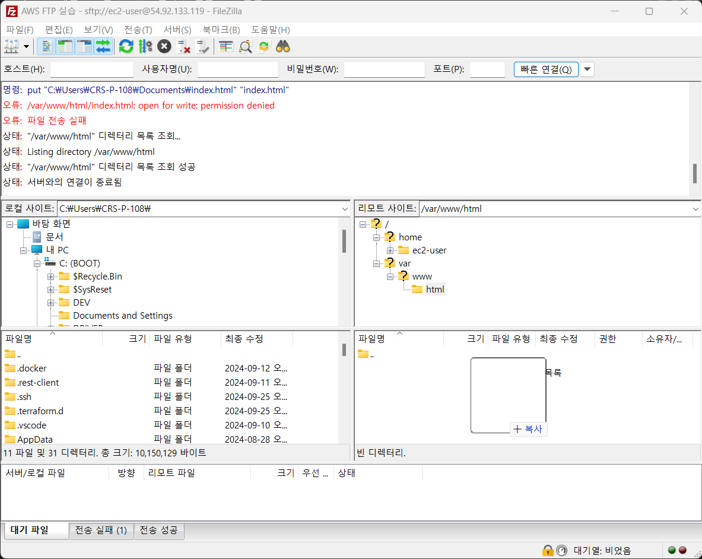This screenshot has height=559, width=702.
Task: Click the process queue toolbar icon
Action: [145, 46]
